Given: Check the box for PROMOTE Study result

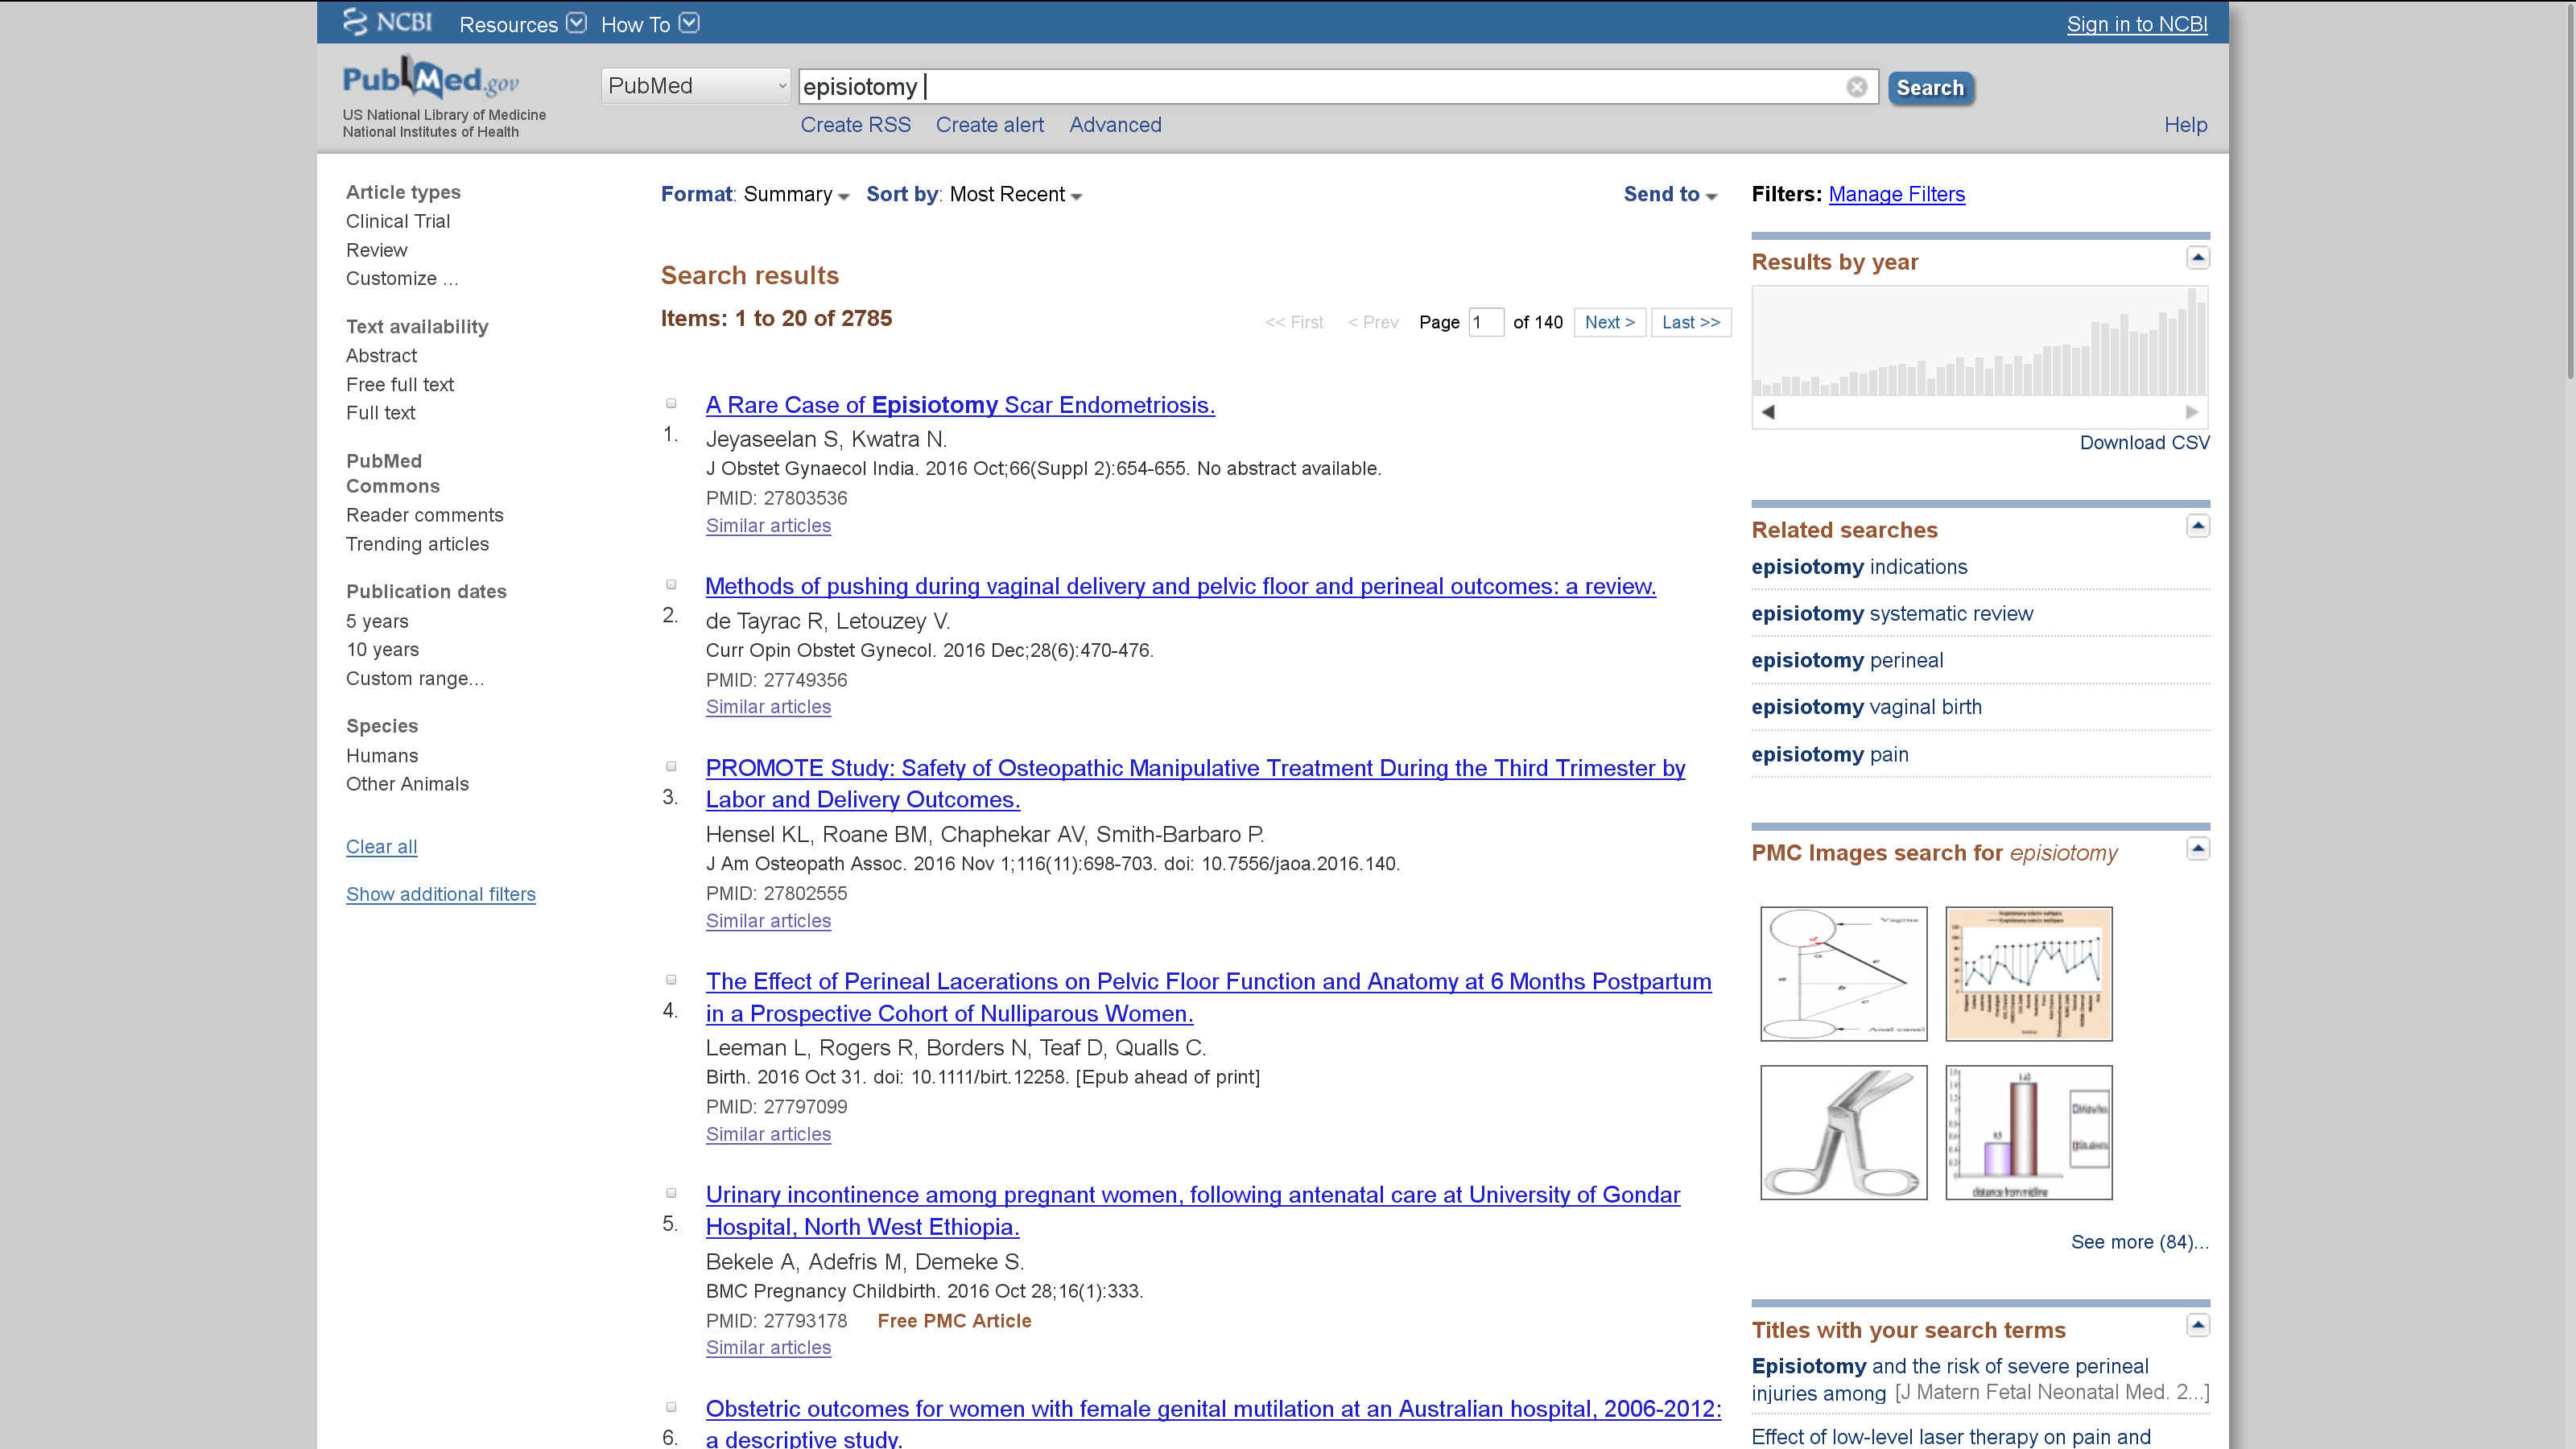Looking at the screenshot, I should click(x=671, y=766).
